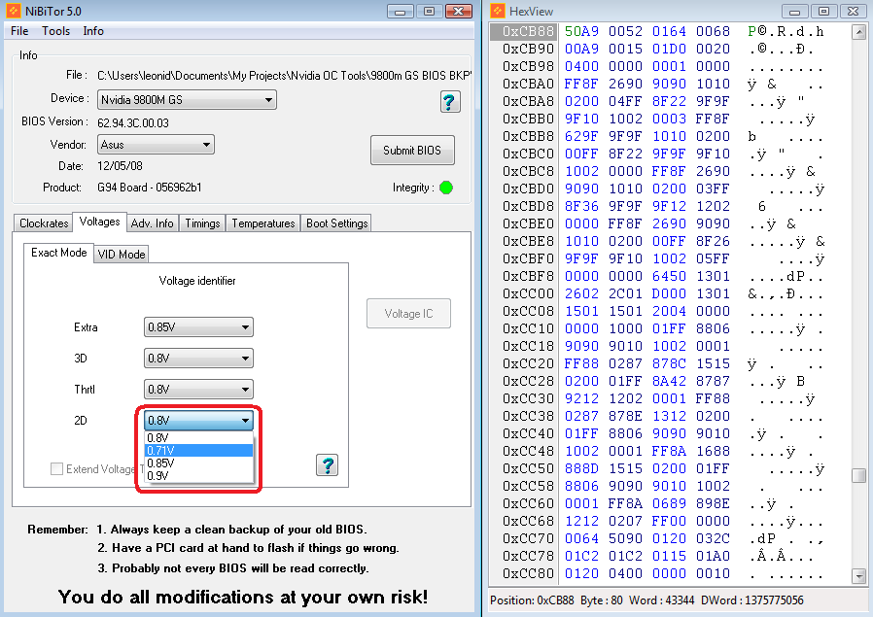Click the help icon in Voltages panel
Screen dimensions: 873x617
pyautogui.click(x=328, y=465)
